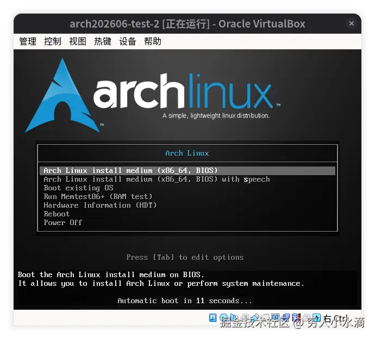Open the 设备 menu
The height and width of the screenshot is (339, 375).
pyautogui.click(x=128, y=41)
